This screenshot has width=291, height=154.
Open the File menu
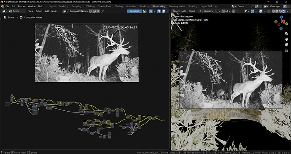pyautogui.click(x=7, y=6)
